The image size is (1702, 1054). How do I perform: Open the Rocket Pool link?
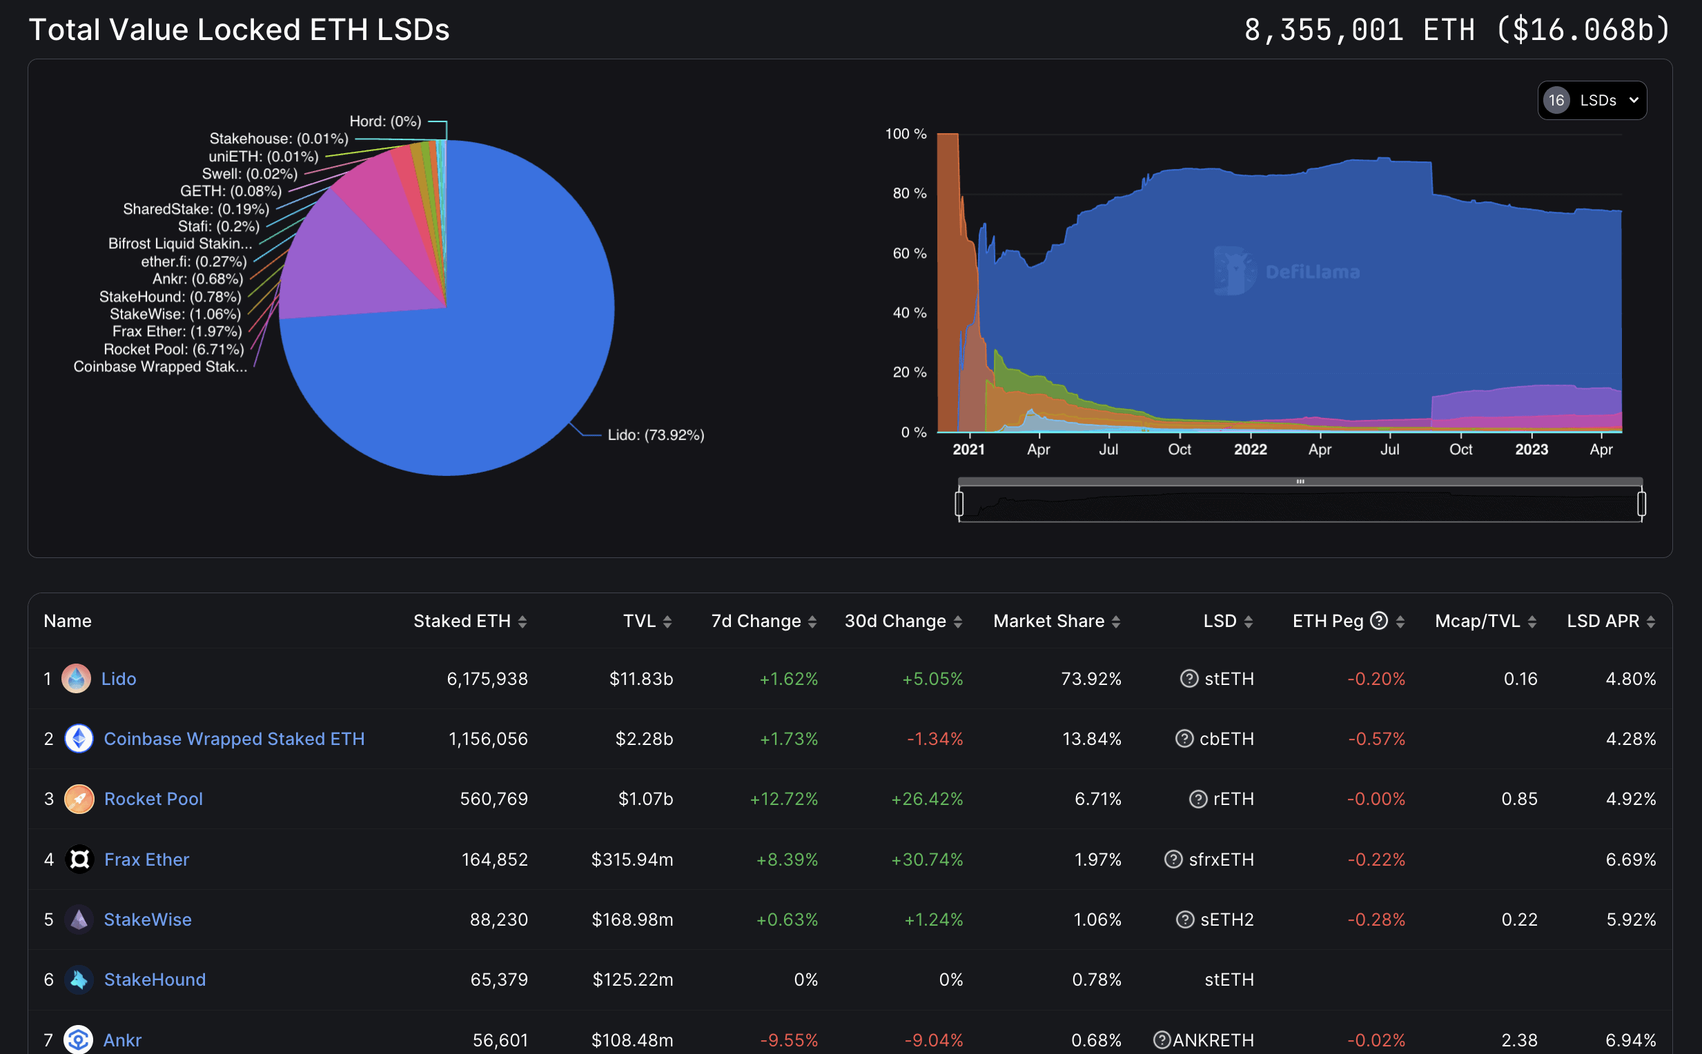[x=153, y=799]
